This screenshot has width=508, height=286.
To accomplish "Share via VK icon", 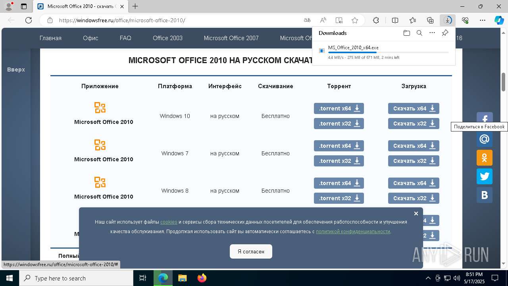I will coord(485,195).
